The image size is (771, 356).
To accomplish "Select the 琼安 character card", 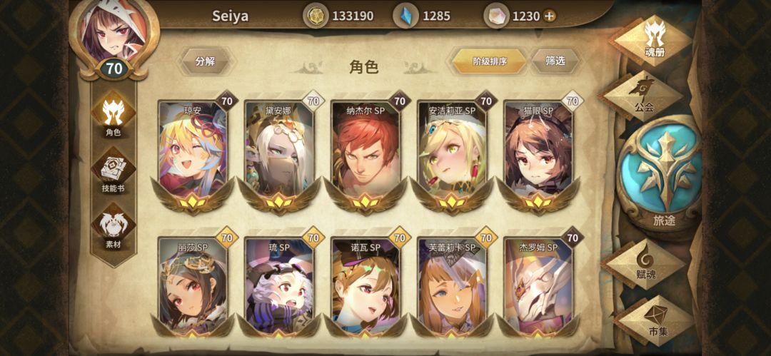I will [x=193, y=153].
